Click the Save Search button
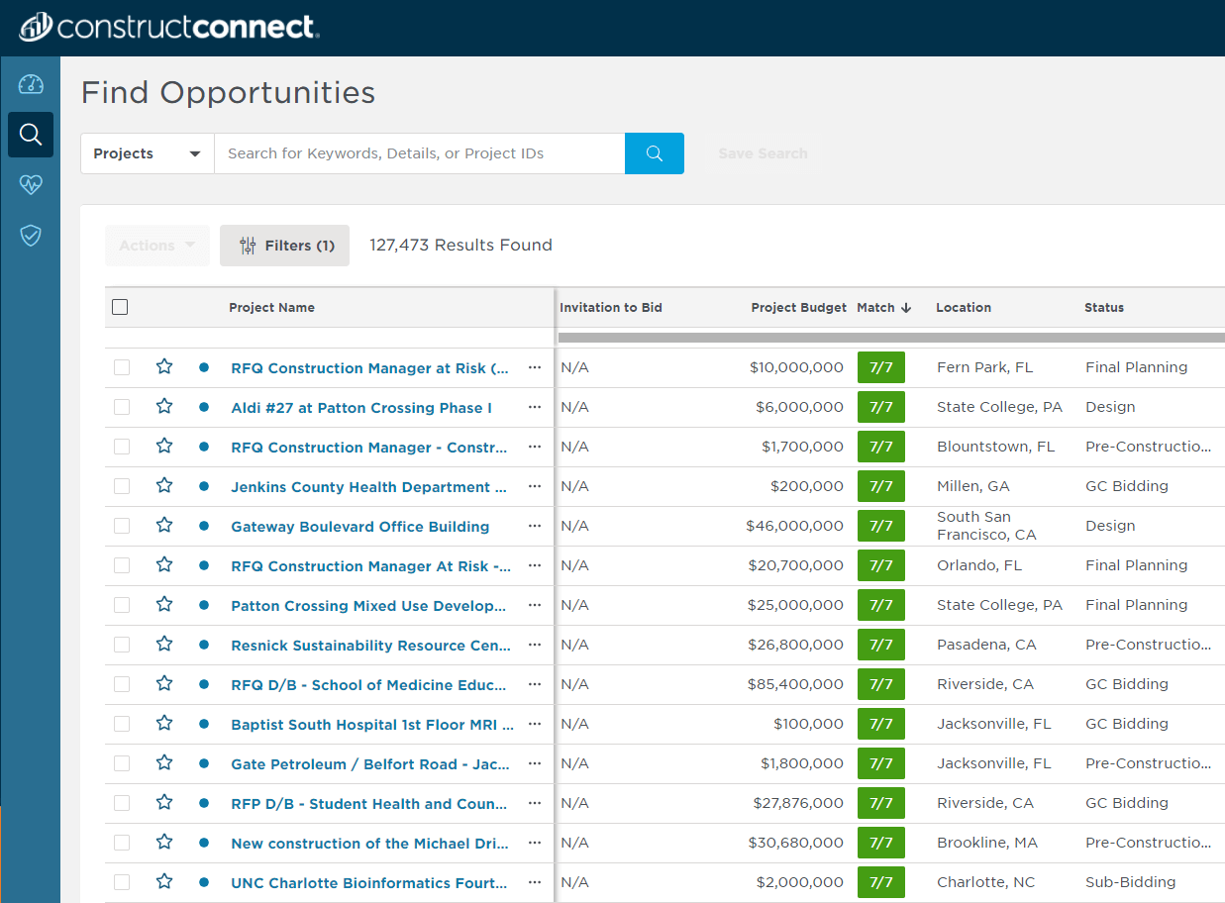 763,153
